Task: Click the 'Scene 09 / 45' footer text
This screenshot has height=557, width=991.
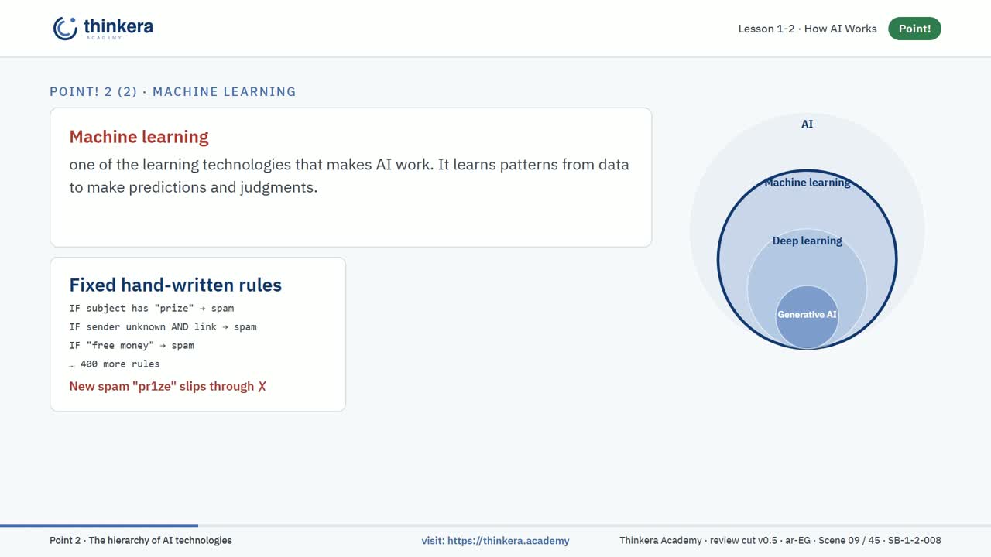Action: coord(846,541)
